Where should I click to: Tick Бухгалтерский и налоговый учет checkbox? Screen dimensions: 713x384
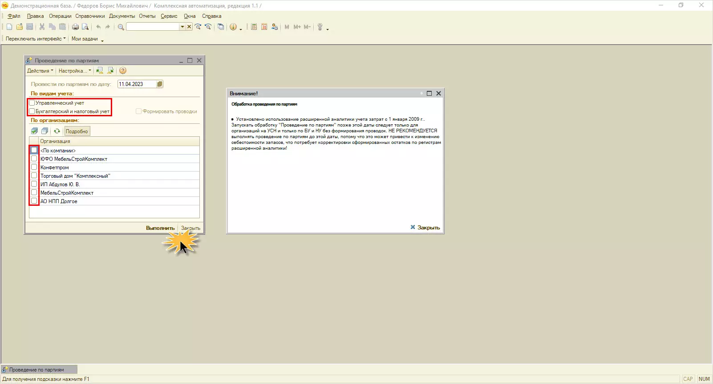click(x=32, y=111)
